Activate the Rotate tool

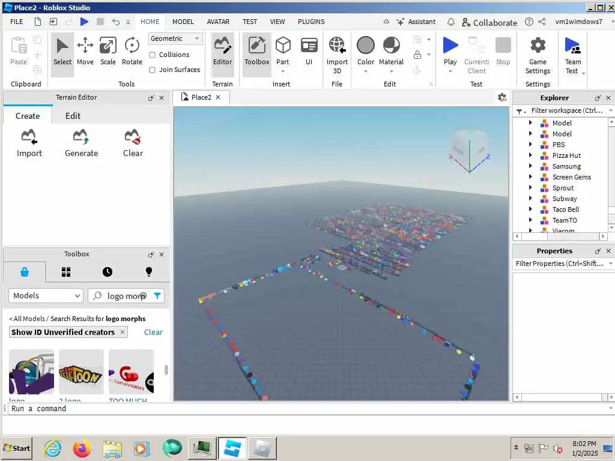tap(132, 52)
